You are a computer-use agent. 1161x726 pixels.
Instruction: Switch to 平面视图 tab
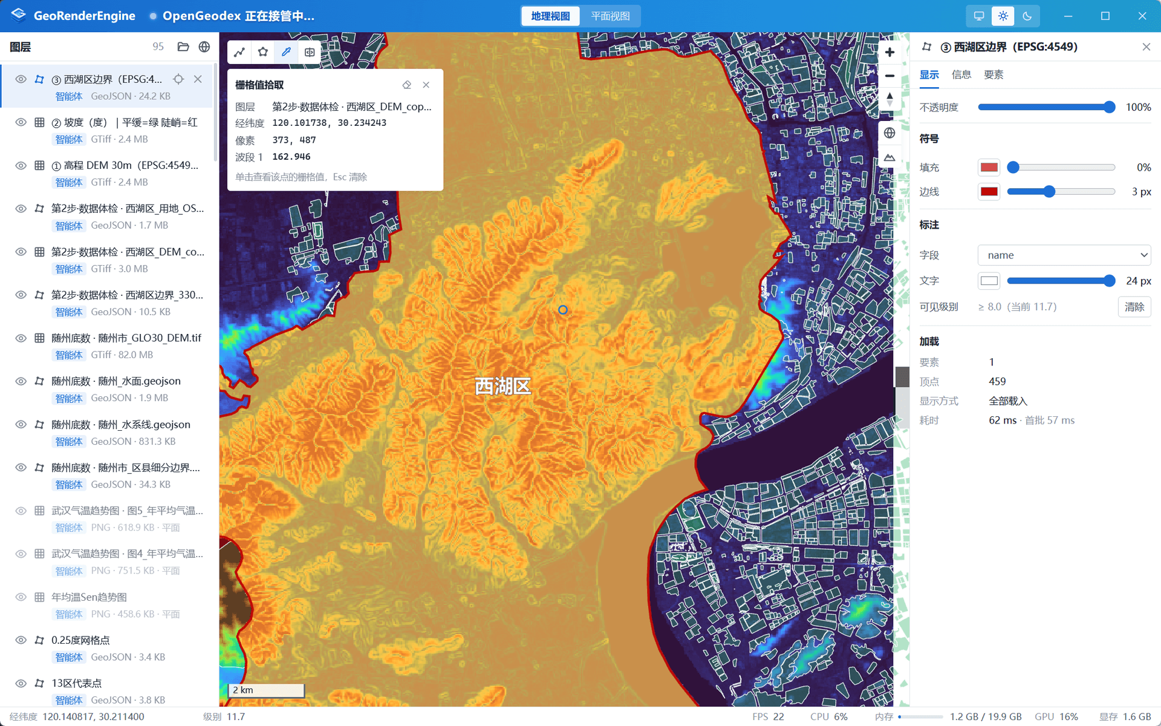(610, 16)
